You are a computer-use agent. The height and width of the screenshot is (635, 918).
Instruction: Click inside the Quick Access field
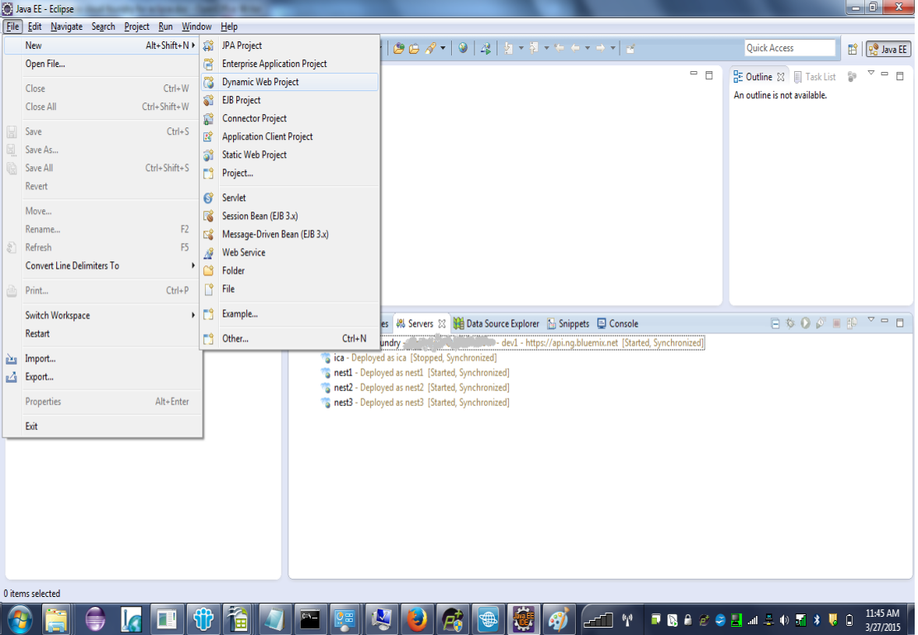[x=789, y=48]
